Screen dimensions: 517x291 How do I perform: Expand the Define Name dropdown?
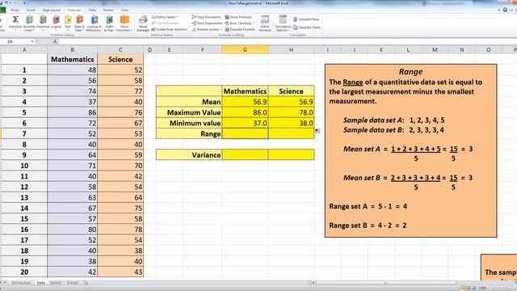[177, 17]
